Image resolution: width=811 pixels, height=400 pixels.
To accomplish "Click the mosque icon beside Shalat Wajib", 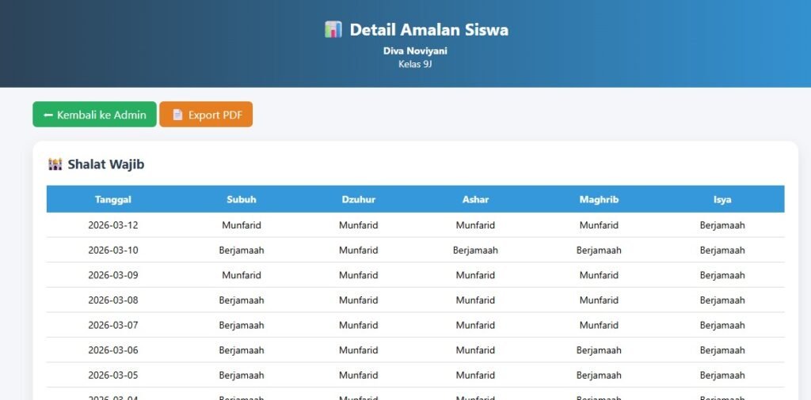I will tap(55, 164).
